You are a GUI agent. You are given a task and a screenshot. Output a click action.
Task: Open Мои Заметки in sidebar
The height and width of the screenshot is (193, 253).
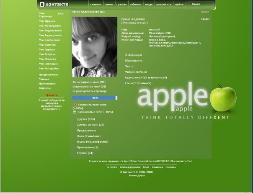coord(47,45)
